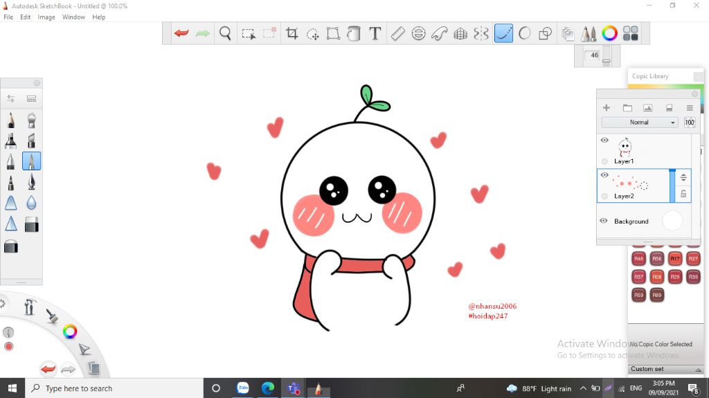Open the lagoon color wheel

tap(70, 332)
